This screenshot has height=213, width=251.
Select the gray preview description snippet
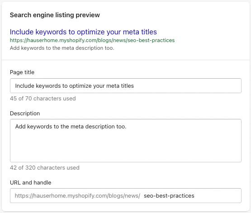[x=62, y=48]
